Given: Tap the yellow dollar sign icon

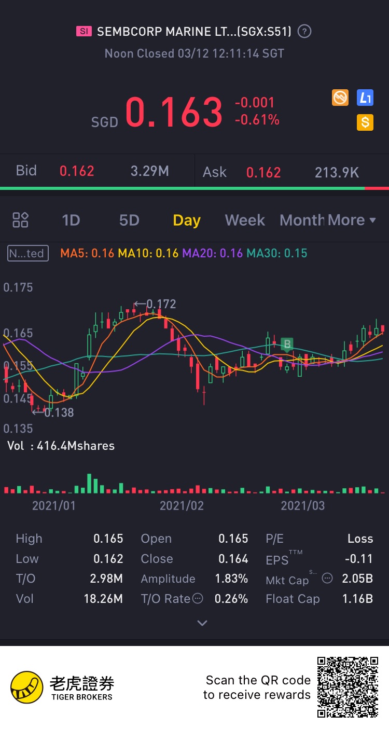Looking at the screenshot, I should 365,122.
